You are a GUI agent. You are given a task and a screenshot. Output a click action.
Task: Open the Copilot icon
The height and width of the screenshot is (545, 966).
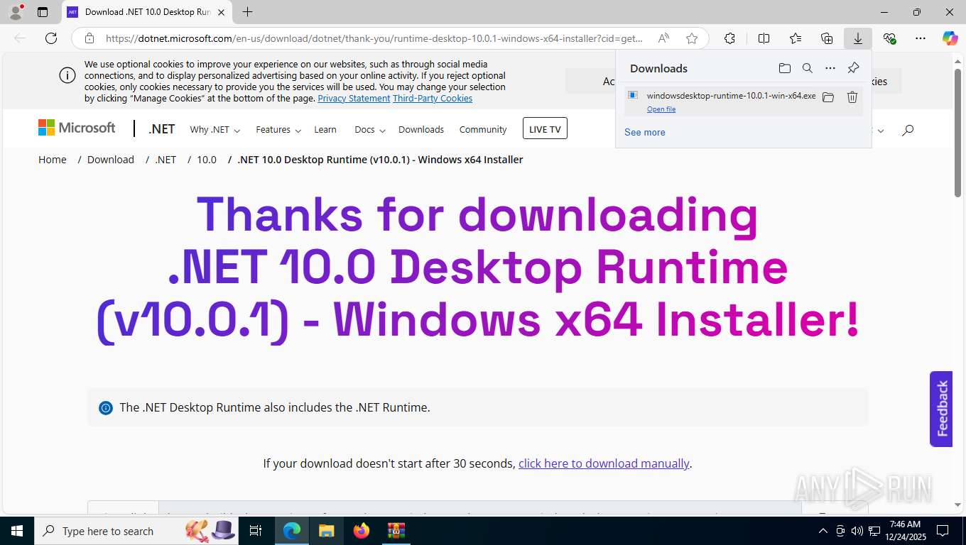pos(950,38)
